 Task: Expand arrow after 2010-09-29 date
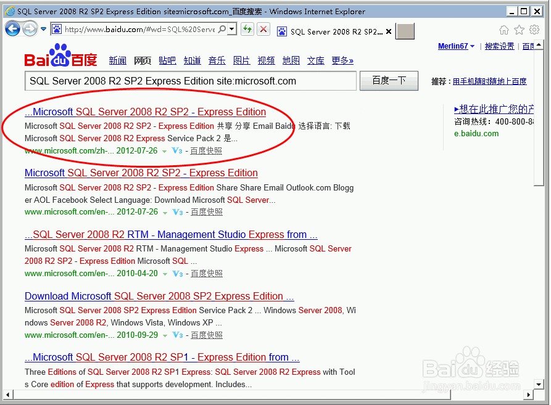[x=165, y=336]
